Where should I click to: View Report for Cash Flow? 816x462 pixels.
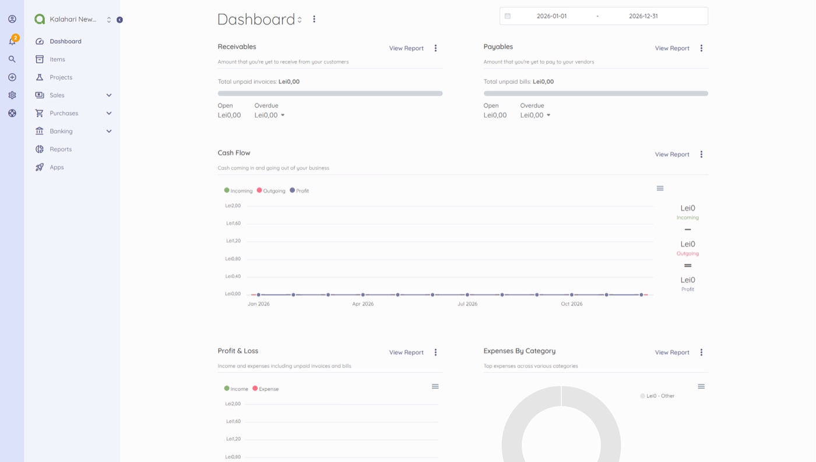coord(672,154)
